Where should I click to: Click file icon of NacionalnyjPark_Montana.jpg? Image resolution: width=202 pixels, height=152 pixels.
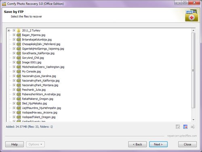(x=19, y=85)
